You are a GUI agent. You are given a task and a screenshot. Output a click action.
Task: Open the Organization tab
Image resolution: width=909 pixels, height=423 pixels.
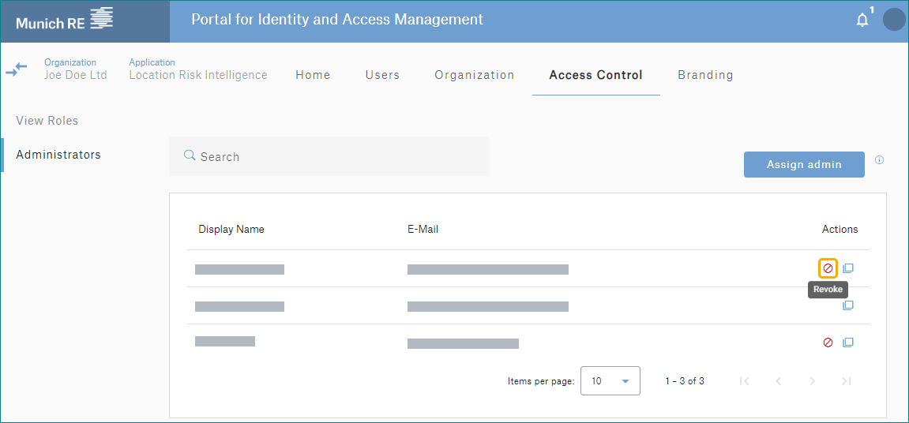pyautogui.click(x=475, y=75)
